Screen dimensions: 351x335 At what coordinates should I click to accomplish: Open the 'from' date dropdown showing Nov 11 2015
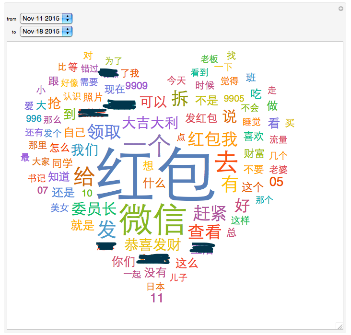point(46,18)
